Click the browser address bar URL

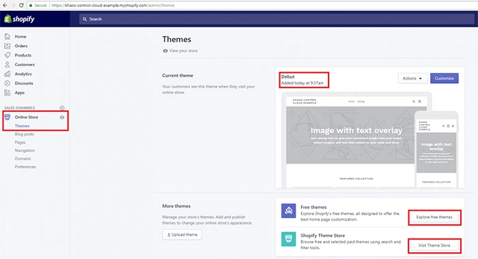point(113,5)
